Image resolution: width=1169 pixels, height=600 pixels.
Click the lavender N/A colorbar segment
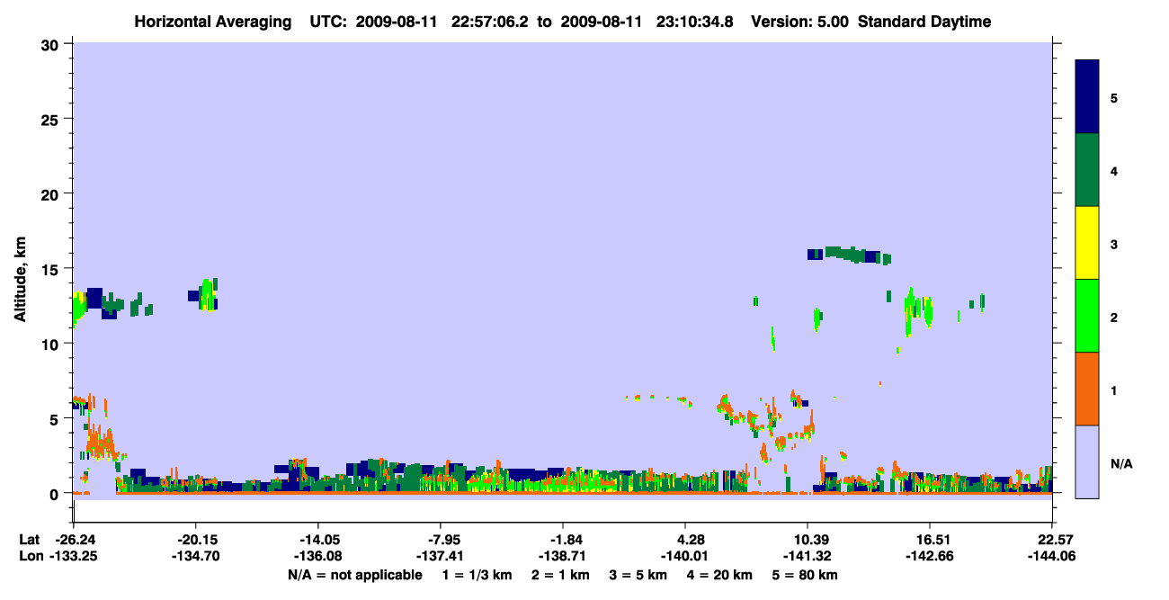[1087, 461]
